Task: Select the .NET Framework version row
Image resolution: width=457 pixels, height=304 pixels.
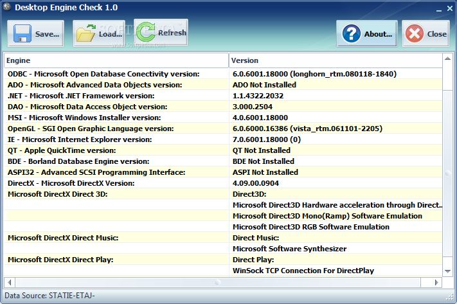Action: click(x=223, y=96)
